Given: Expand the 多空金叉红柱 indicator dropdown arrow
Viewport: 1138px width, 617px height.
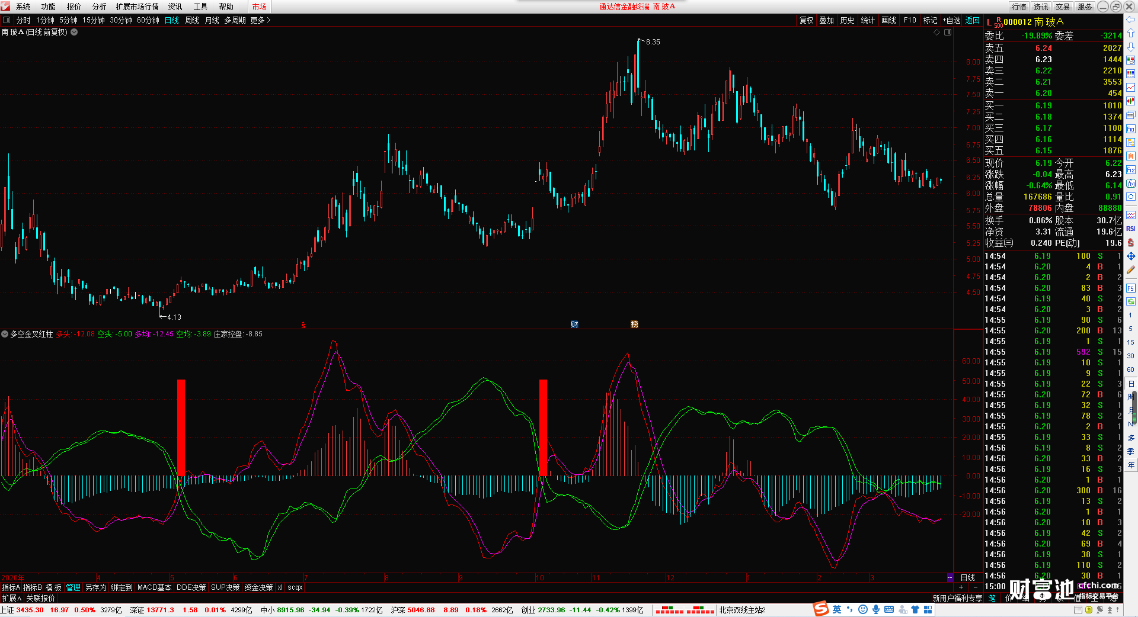Looking at the screenshot, I should click(x=5, y=334).
